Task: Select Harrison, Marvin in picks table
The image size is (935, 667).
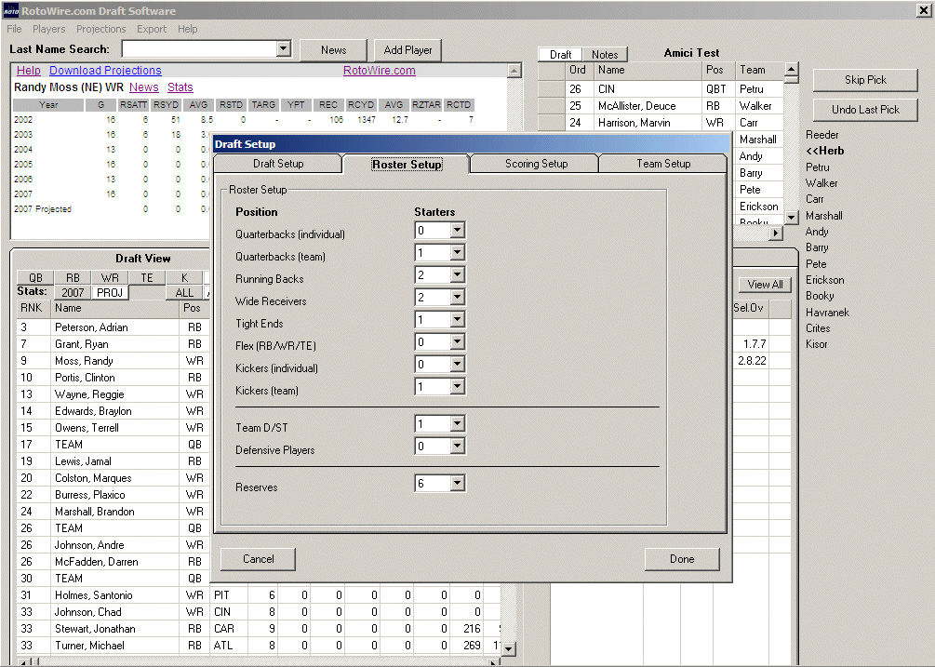Action: (x=634, y=122)
